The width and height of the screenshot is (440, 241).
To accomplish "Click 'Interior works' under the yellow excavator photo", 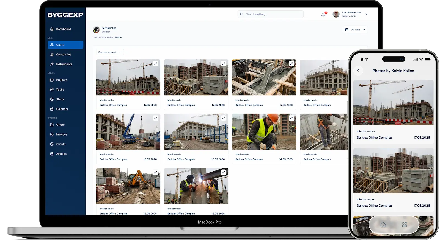I will [x=106, y=209].
